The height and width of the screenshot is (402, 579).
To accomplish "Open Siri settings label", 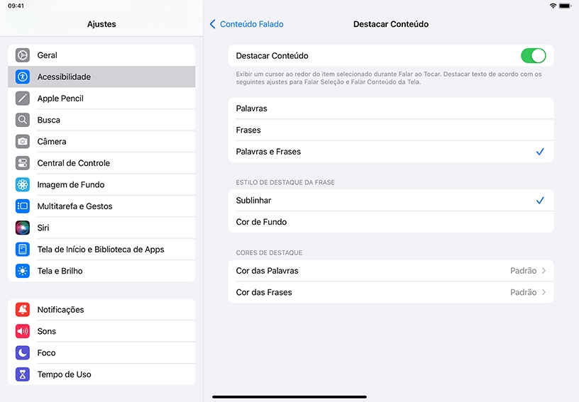I will click(43, 228).
